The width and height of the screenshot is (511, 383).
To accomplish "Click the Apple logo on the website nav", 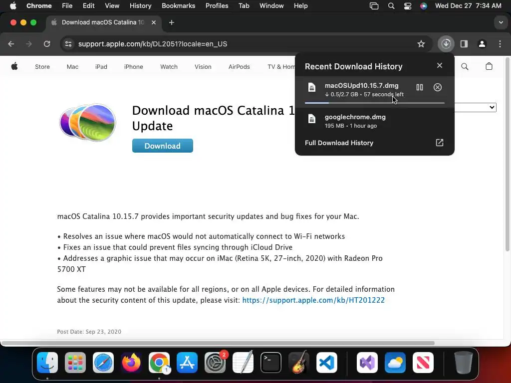I will click(14, 67).
